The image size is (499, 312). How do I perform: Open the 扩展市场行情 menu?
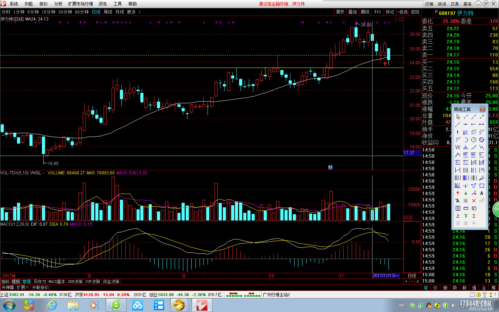(x=81, y=4)
